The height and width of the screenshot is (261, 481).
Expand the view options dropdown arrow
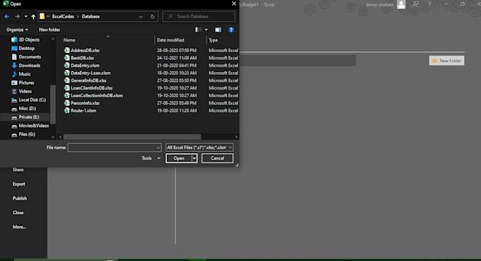click(206, 30)
